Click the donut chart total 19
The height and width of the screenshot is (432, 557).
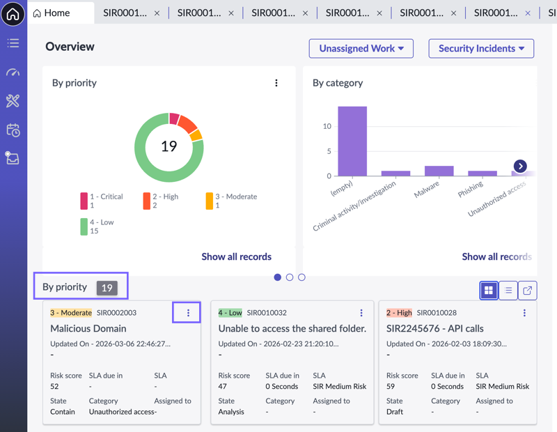coord(169,146)
